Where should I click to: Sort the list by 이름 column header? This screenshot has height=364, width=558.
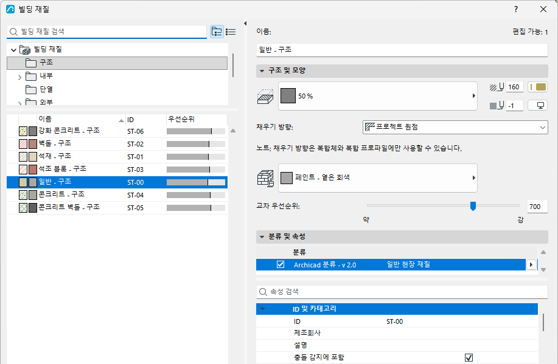[81, 120]
